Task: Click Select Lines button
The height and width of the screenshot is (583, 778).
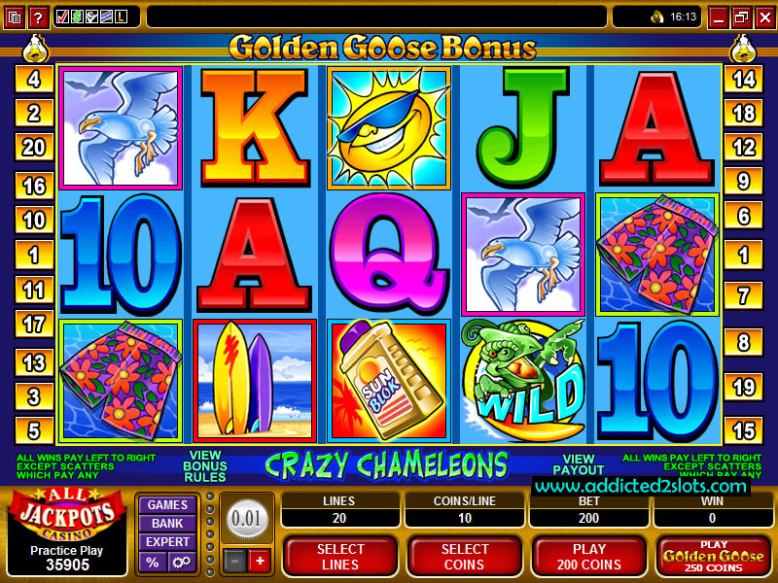Action: pyautogui.click(x=340, y=556)
